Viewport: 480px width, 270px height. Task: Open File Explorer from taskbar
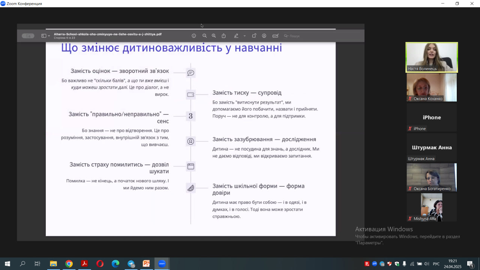pyautogui.click(x=53, y=264)
